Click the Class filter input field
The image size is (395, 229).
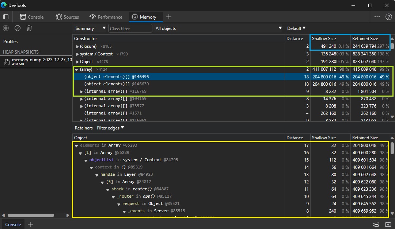(130, 28)
